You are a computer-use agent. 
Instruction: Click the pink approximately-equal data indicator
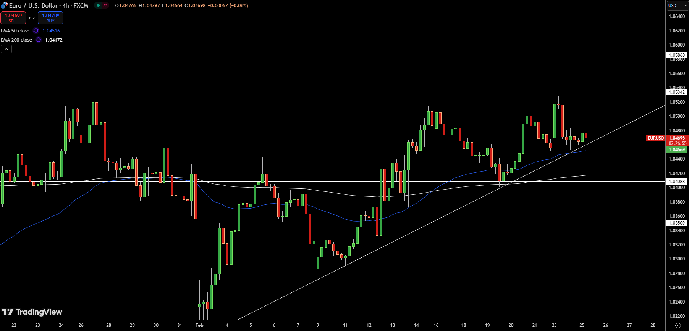click(105, 5)
